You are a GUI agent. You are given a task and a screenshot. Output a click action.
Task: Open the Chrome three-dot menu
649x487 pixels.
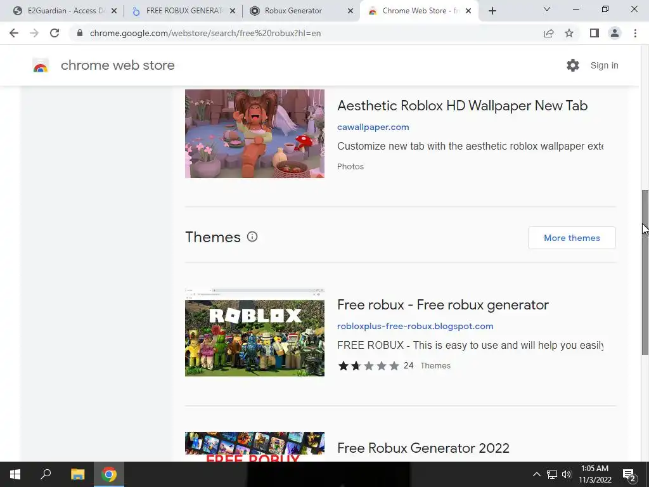click(635, 33)
